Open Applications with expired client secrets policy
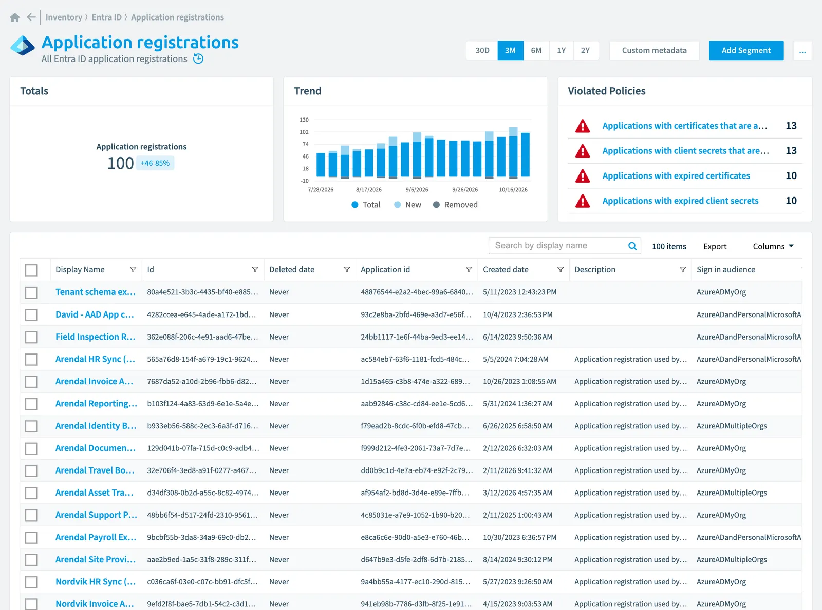Viewport: 822px width, 610px height. pyautogui.click(x=680, y=201)
